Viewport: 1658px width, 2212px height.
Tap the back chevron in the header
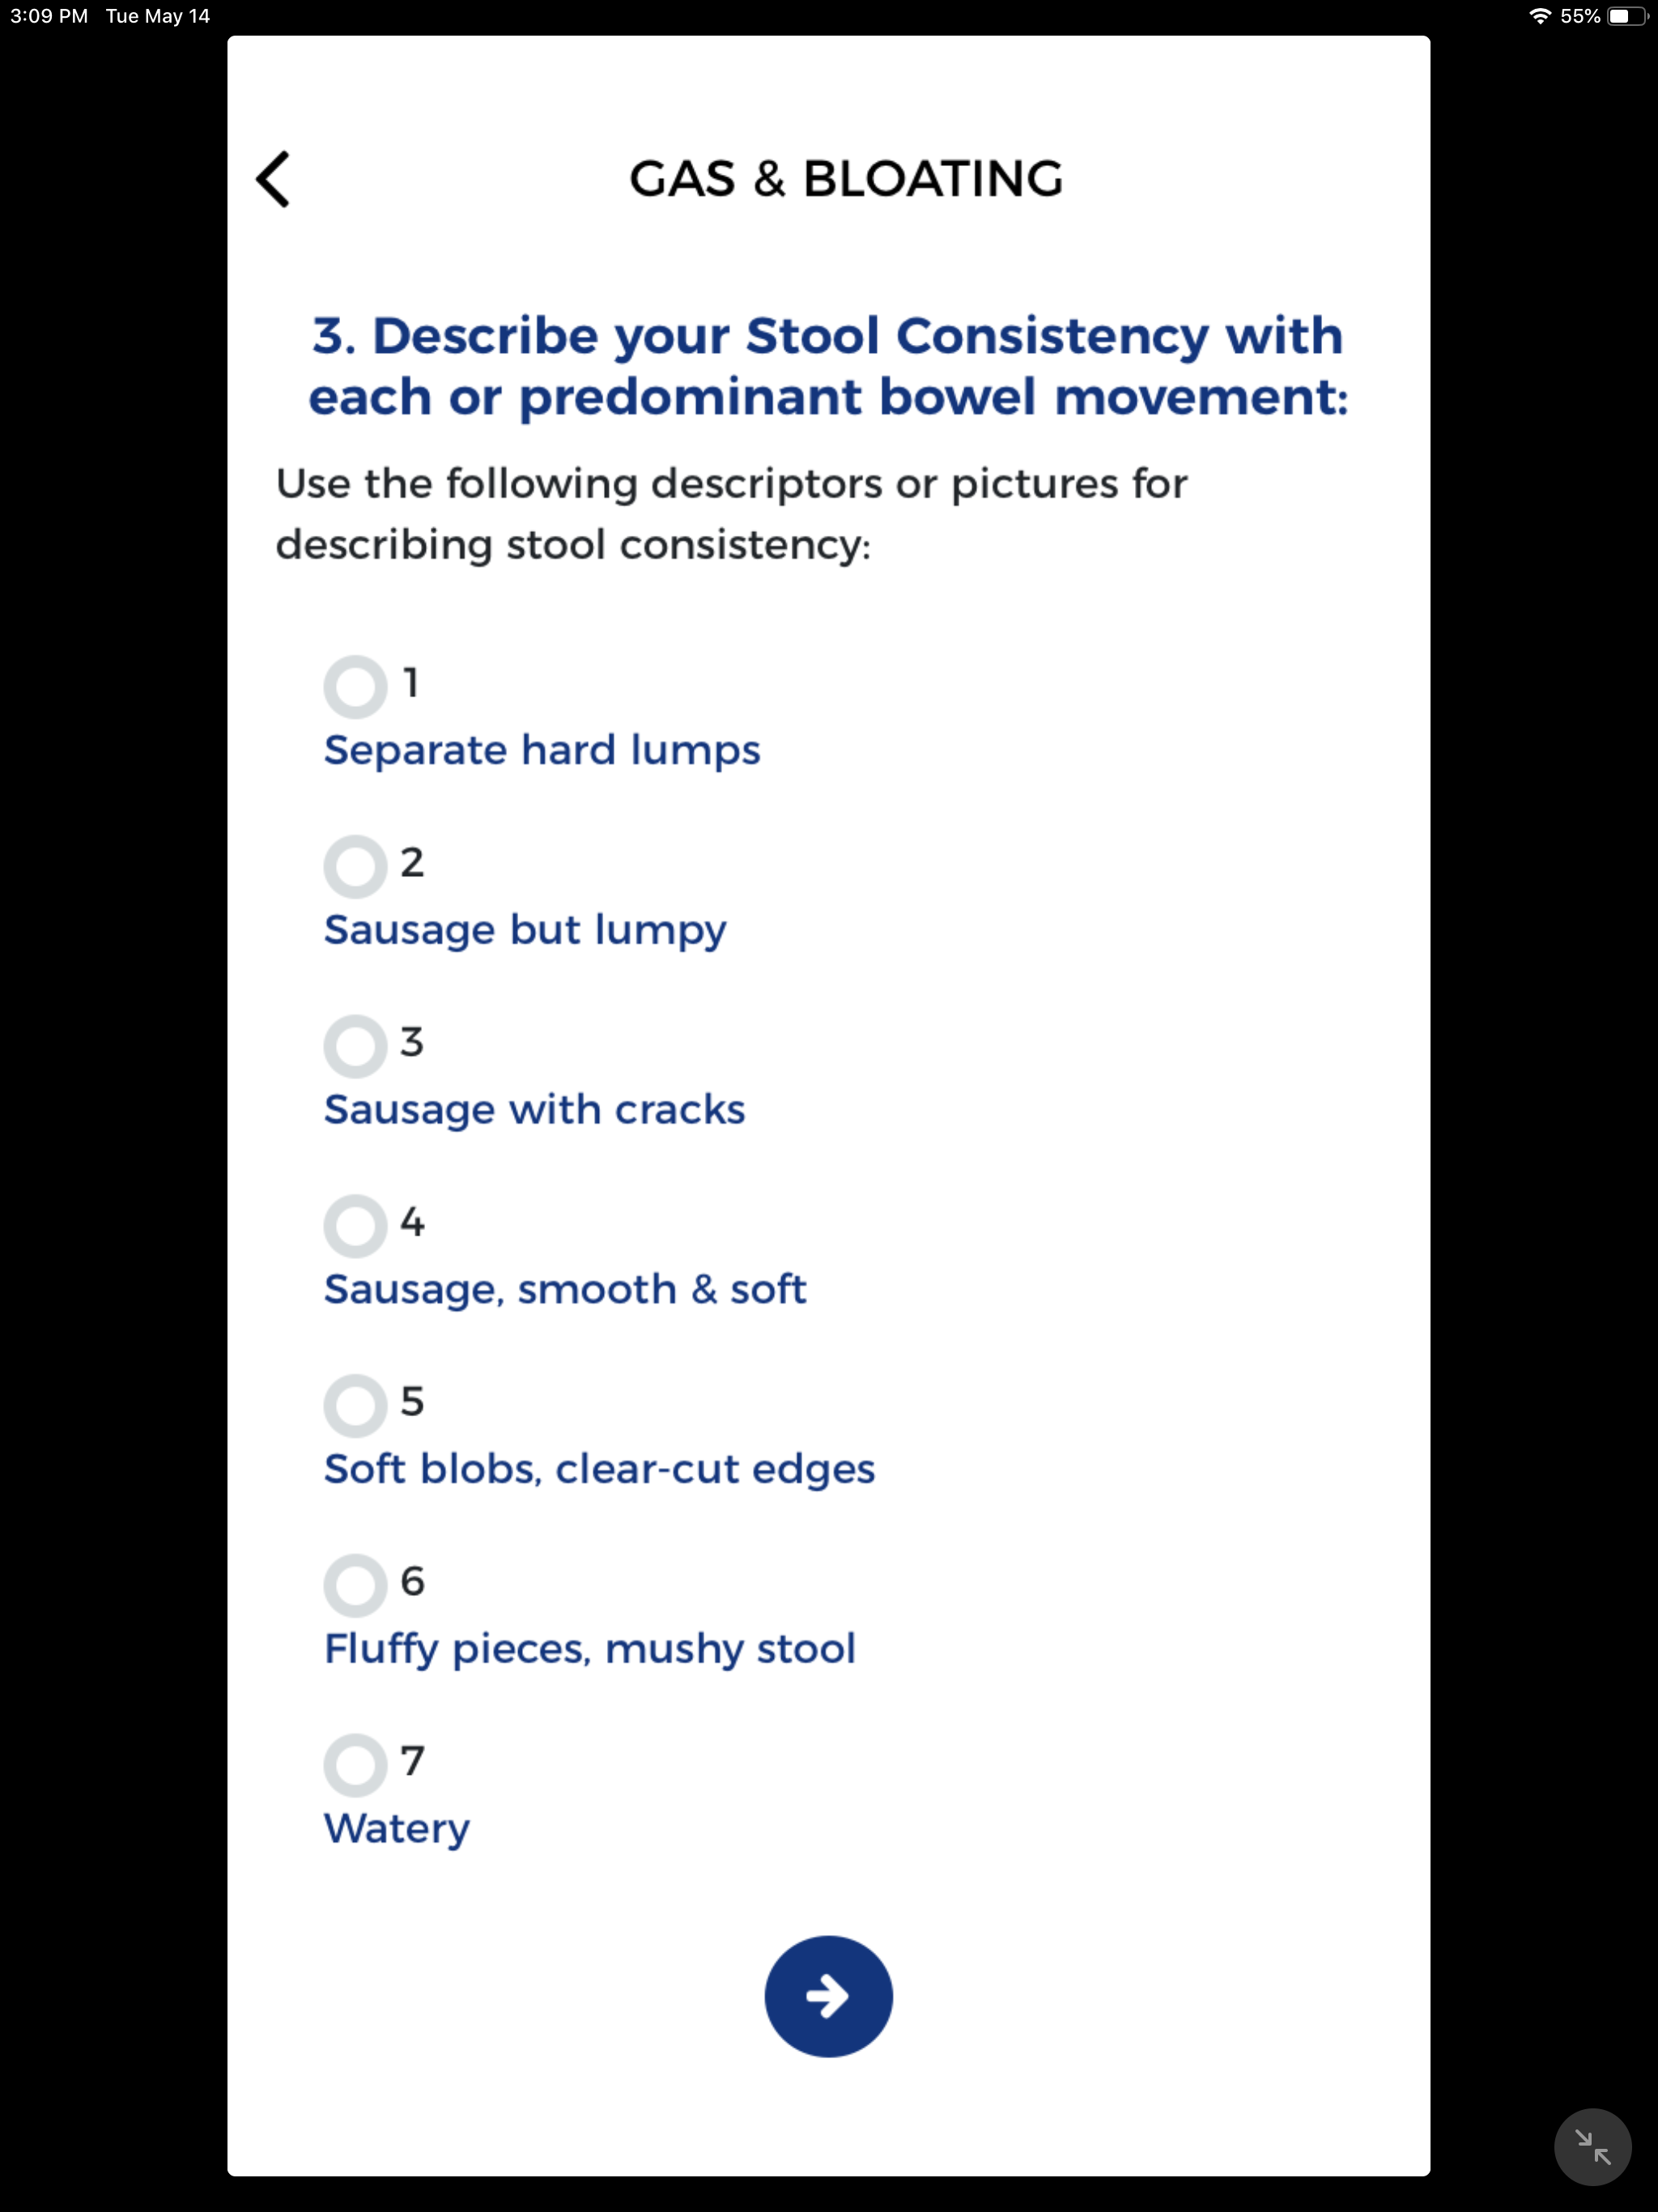click(274, 180)
